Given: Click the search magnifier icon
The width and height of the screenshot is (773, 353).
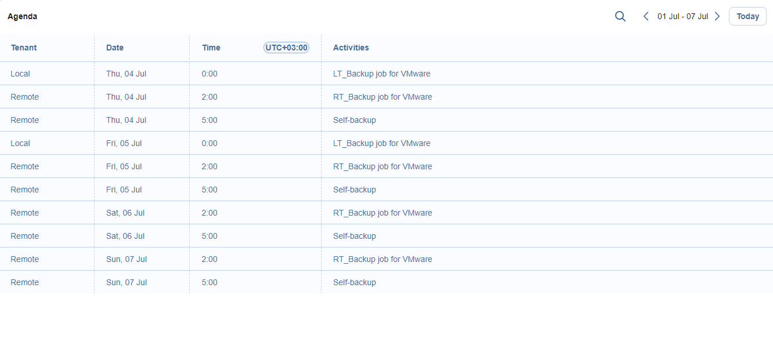Looking at the screenshot, I should (x=620, y=16).
